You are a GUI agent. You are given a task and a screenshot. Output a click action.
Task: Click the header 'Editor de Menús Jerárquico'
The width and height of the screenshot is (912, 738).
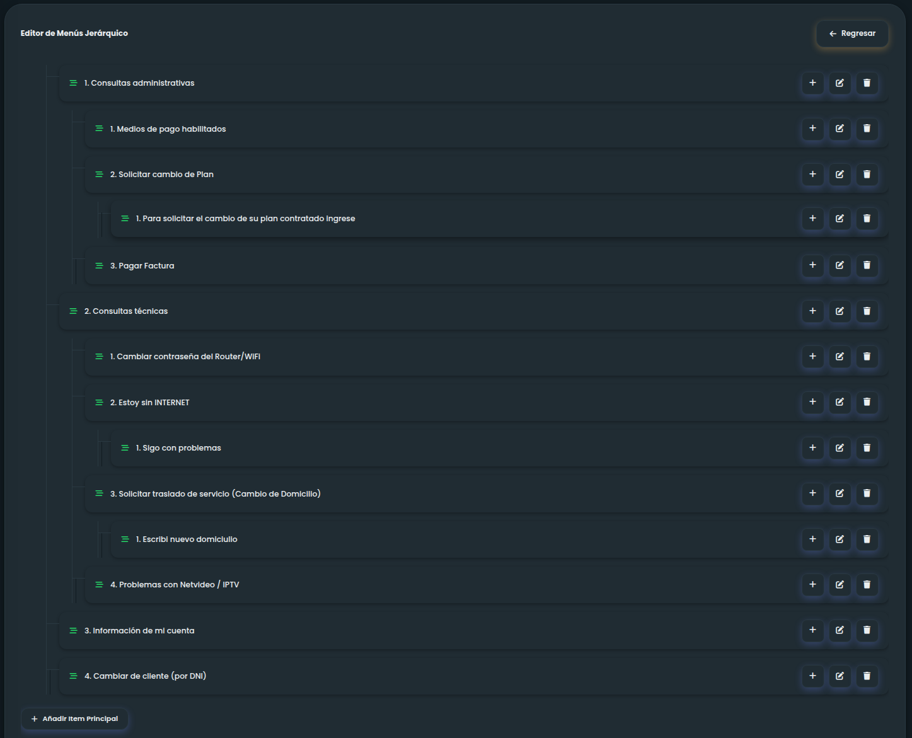[x=73, y=33]
